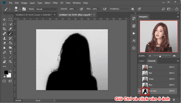Viewport: 181px width, 103px height.
Task: Click the Navigator zoom slider handle
Action: click(160, 56)
